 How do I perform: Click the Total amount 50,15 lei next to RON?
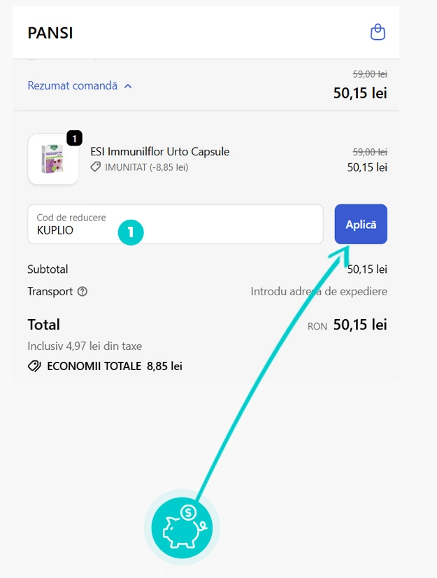pos(359,325)
